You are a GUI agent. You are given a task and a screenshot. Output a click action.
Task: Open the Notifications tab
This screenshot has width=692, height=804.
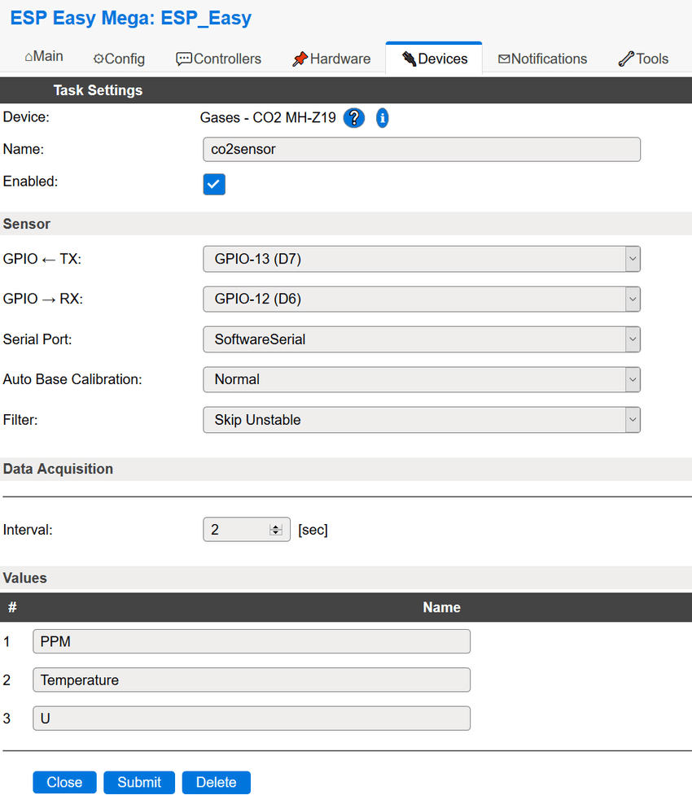pyautogui.click(x=542, y=59)
